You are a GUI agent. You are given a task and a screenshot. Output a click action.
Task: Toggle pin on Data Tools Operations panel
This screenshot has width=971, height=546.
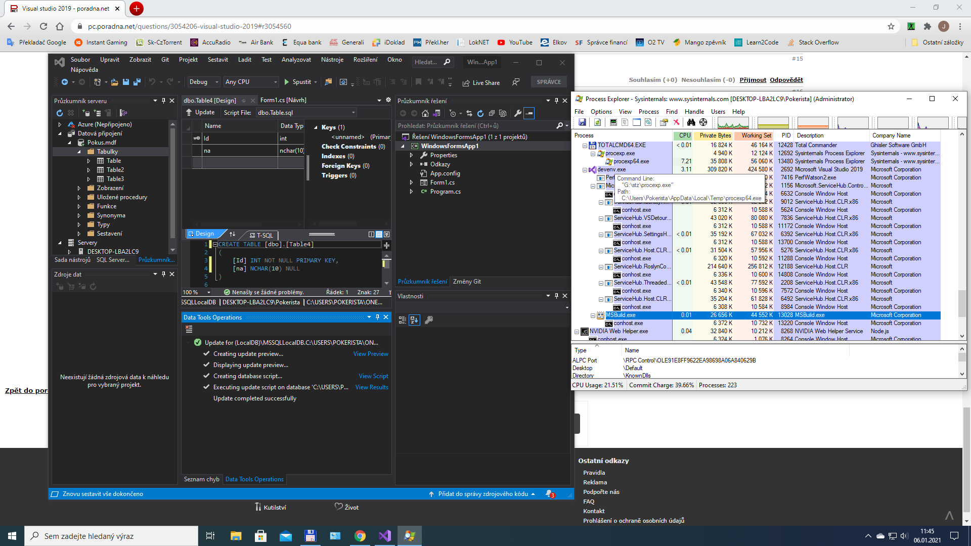pyautogui.click(x=377, y=317)
